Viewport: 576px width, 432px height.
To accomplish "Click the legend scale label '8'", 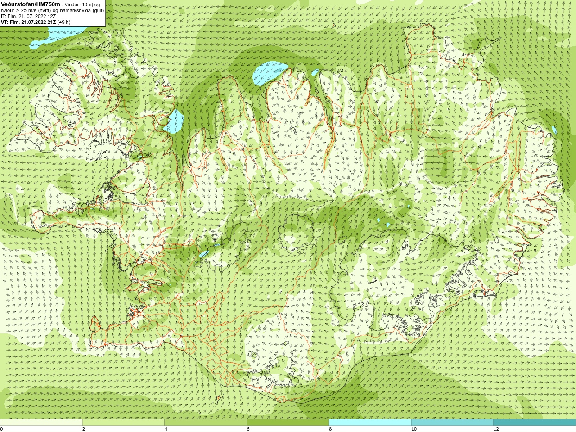I will coord(331,429).
